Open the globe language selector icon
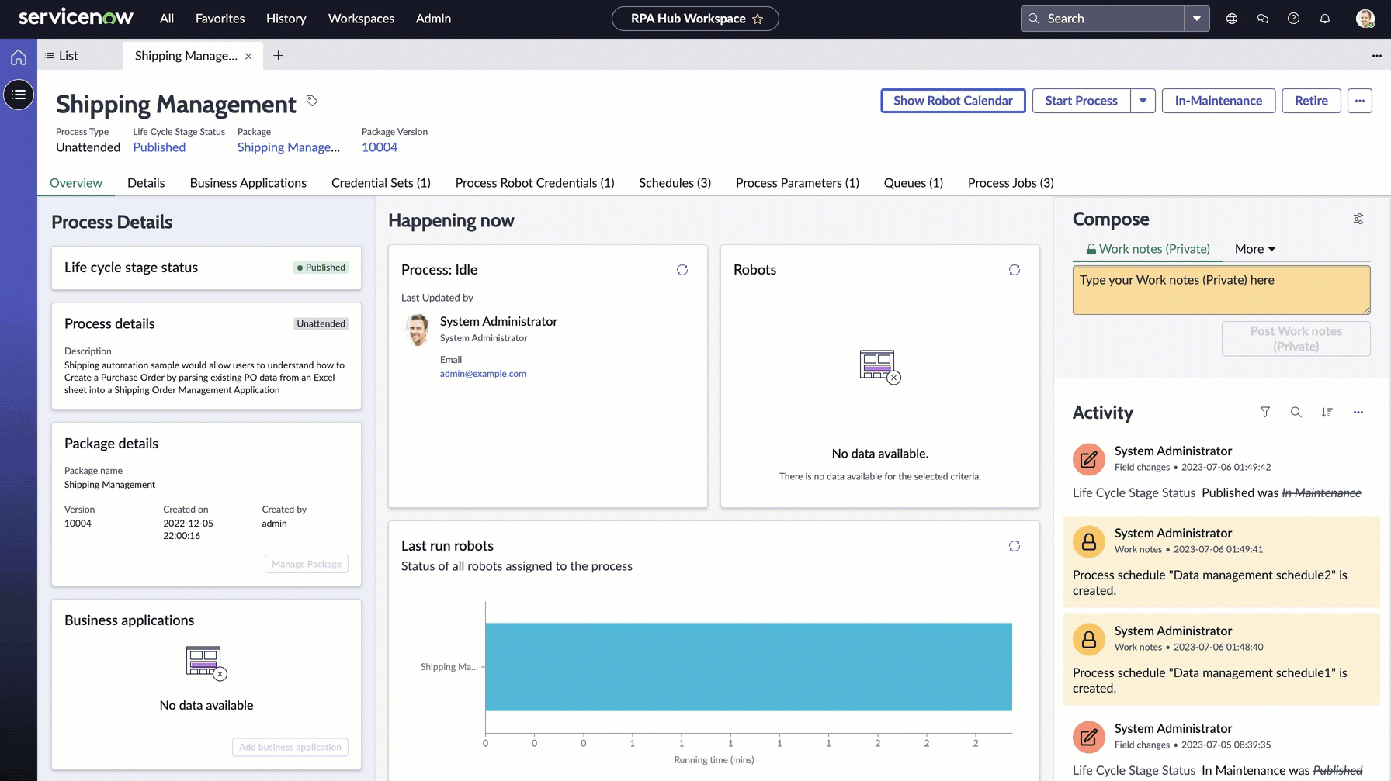This screenshot has height=781, width=1391. pyautogui.click(x=1232, y=19)
